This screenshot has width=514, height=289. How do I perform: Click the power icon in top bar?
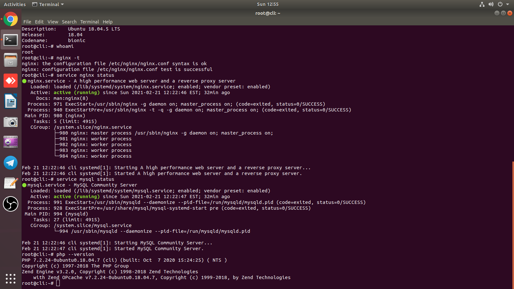click(500, 4)
